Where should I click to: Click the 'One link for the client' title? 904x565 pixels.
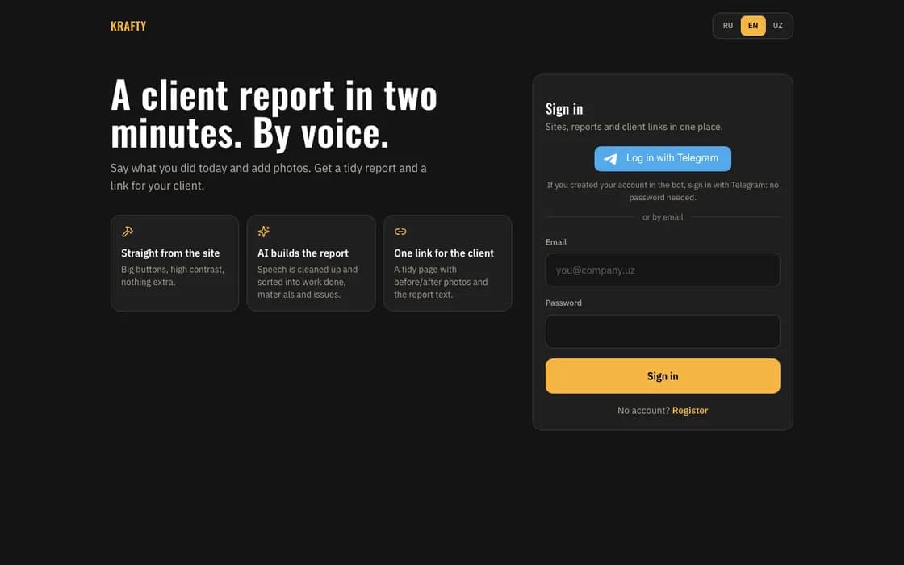tap(443, 253)
